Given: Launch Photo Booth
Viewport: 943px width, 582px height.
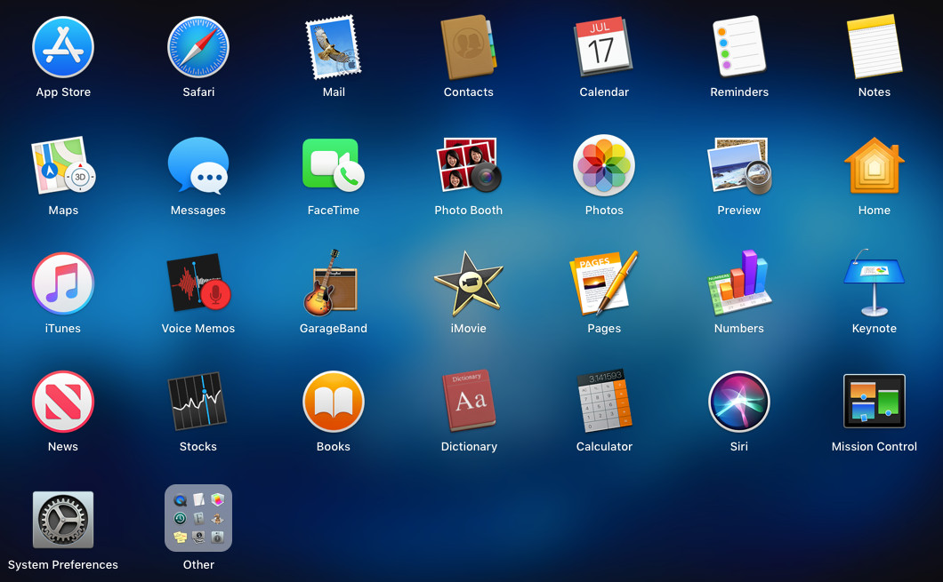Looking at the screenshot, I should [469, 165].
